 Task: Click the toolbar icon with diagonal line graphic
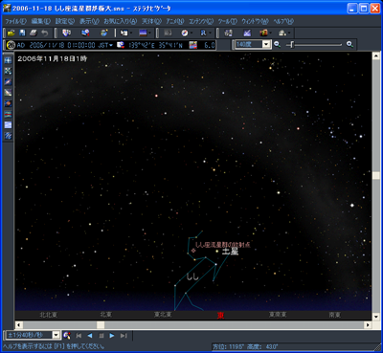click(x=247, y=33)
